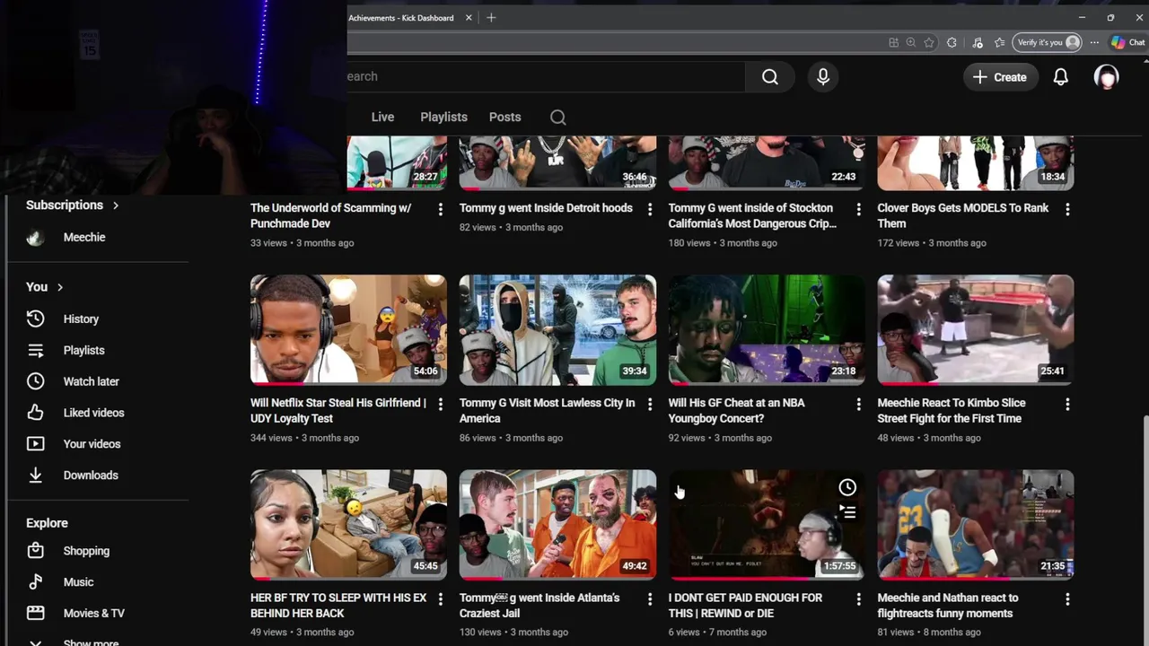Start voice search with microphone icon

coord(823,77)
